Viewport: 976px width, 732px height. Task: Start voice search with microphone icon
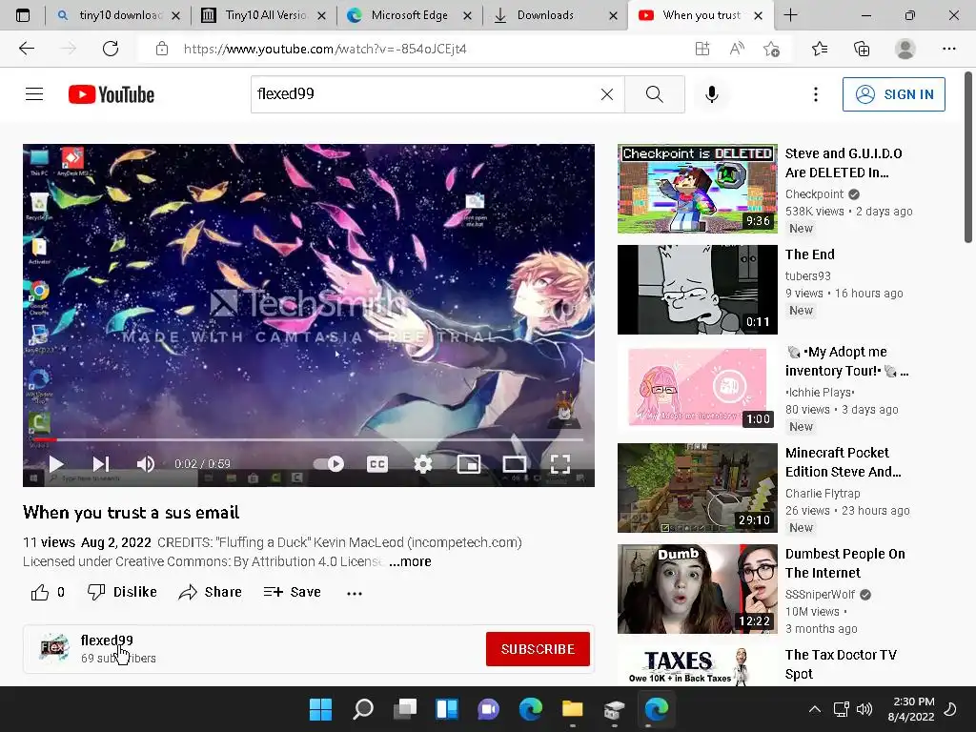(x=711, y=94)
